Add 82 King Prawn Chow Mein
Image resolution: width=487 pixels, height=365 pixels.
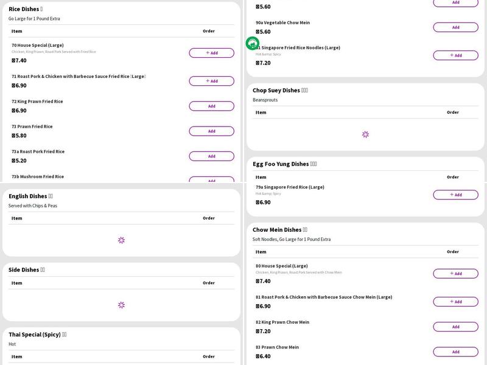pos(455,327)
